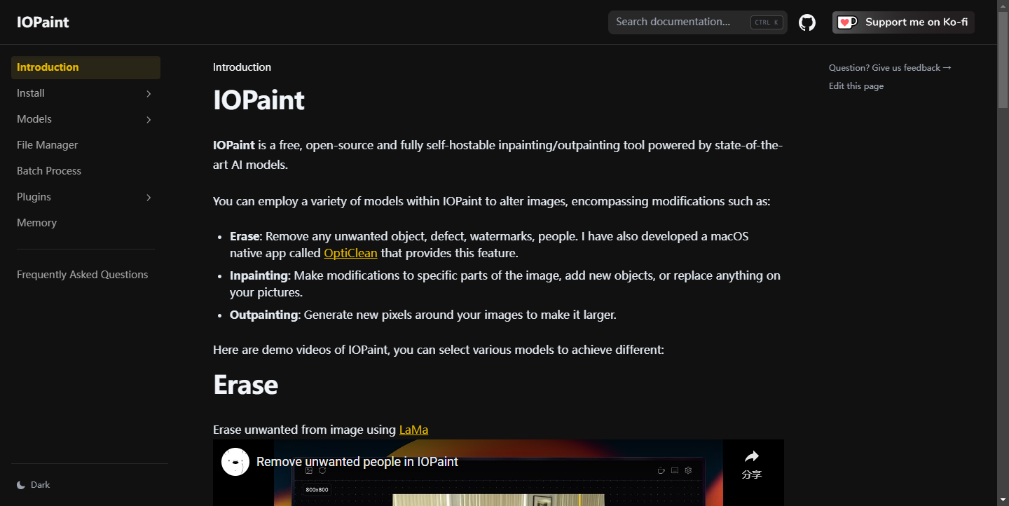1009x506 pixels.
Task: Follow the OptiClean link
Action: [350, 253]
